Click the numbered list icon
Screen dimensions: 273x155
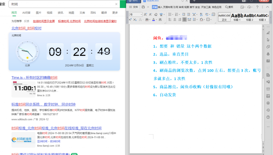click(176, 14)
